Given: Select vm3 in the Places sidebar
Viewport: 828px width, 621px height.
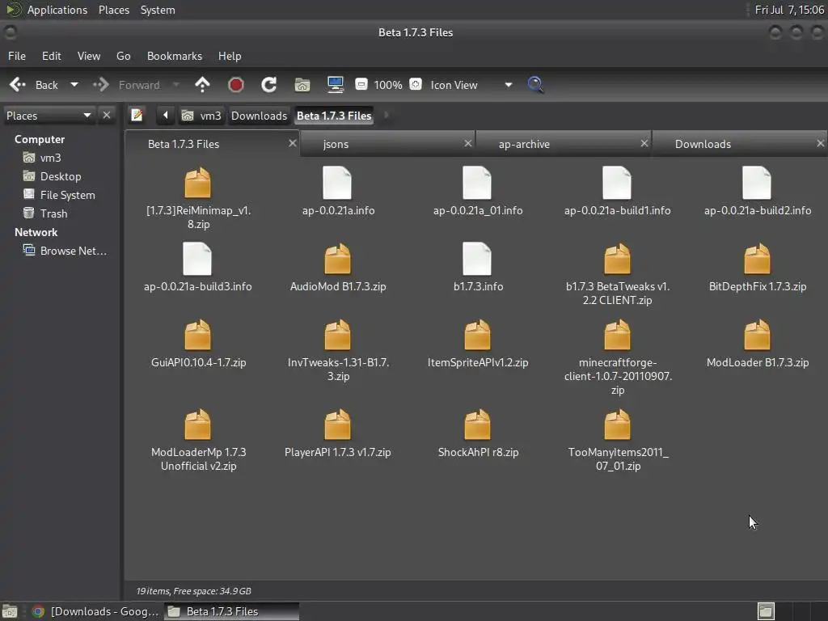Looking at the screenshot, I should point(50,158).
